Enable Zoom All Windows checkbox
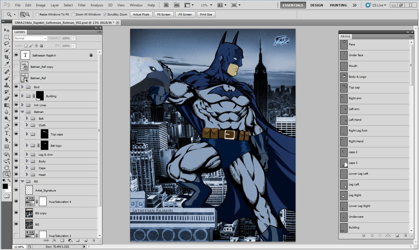The width and height of the screenshot is (419, 250). 73,14
